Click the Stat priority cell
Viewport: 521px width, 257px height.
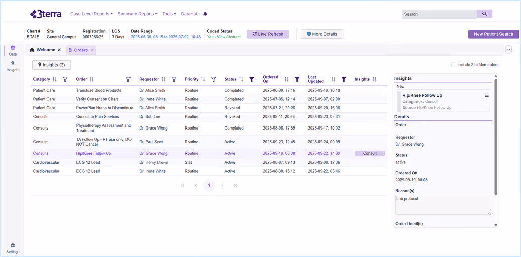coord(188,162)
